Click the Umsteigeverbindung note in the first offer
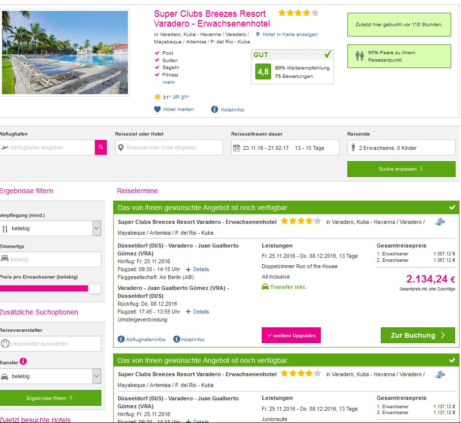The width and height of the screenshot is (461, 423). click(142, 319)
